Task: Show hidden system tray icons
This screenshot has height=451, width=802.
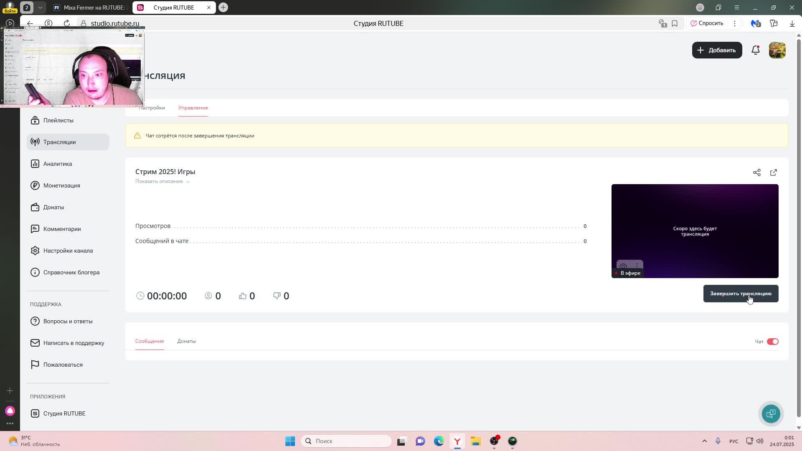Action: [x=704, y=441]
